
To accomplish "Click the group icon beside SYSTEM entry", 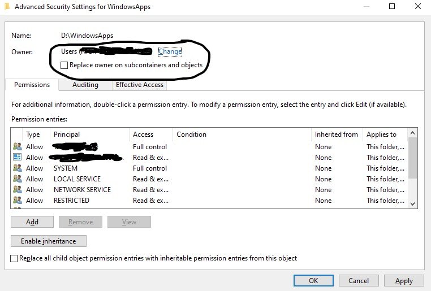I will (x=18, y=168).
